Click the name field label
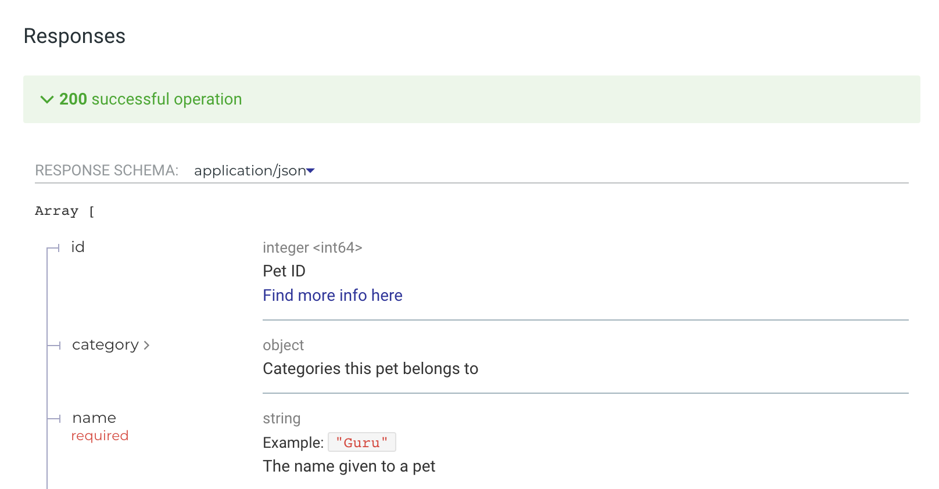Viewport: 939px width, 489px height. (x=94, y=418)
